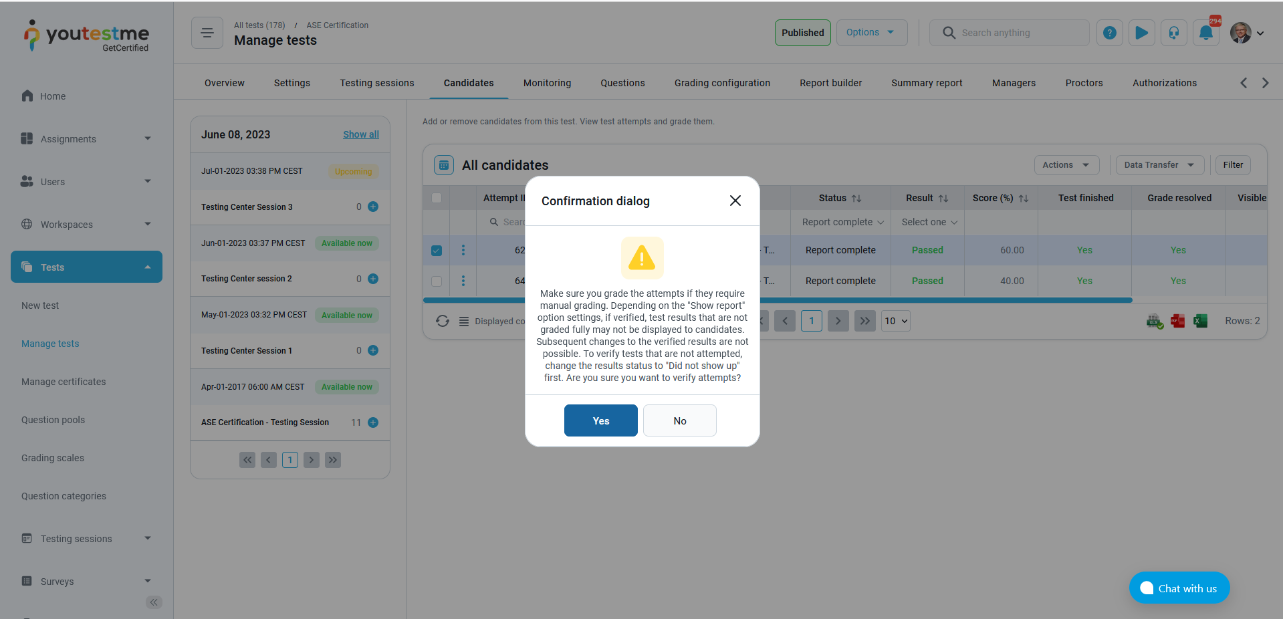1283x619 pixels.
Task: Click the video tutorials play icon
Action: coord(1141,33)
